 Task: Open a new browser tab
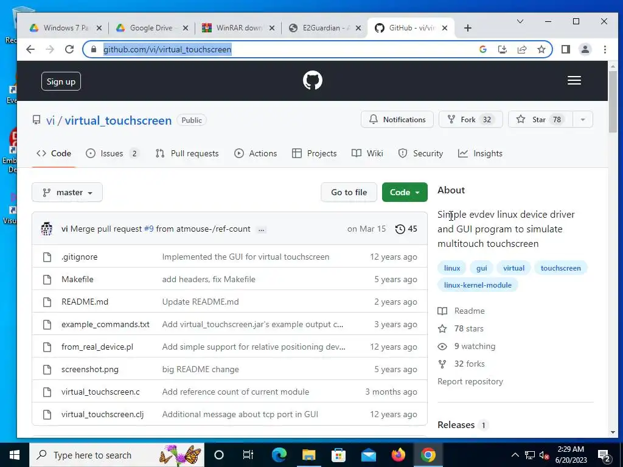[x=468, y=28]
